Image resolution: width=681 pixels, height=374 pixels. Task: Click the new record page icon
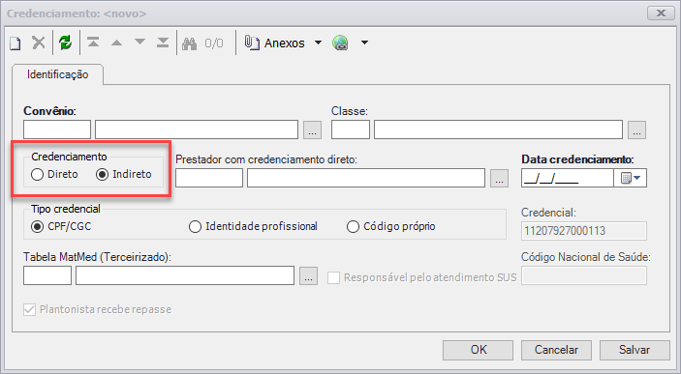point(15,43)
